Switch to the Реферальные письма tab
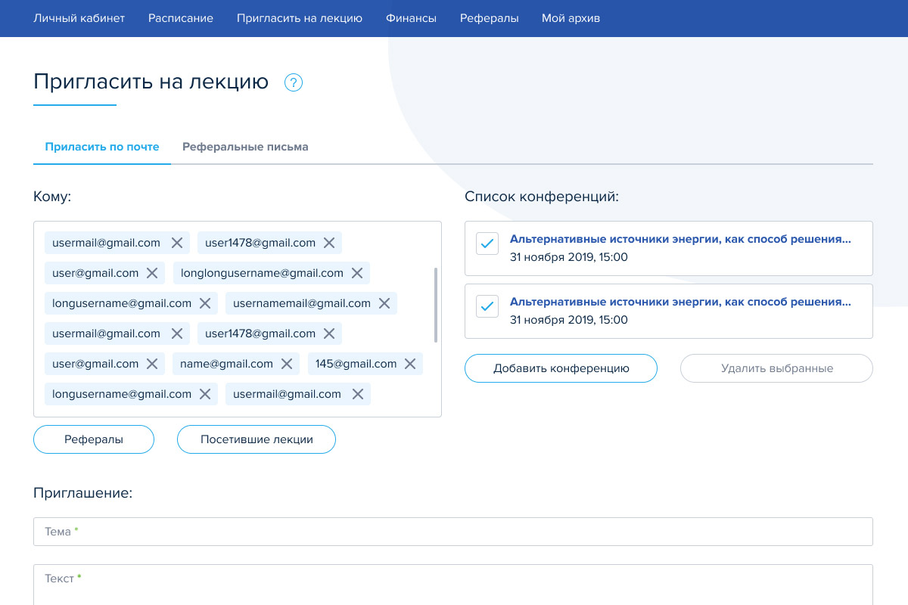Viewport: 908px width, 605px height. pos(245,147)
